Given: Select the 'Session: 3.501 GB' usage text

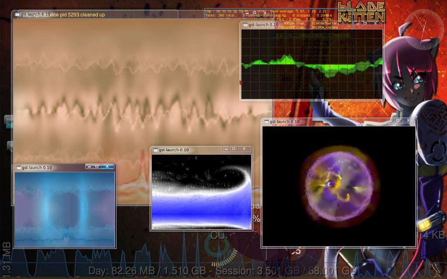Looking at the screenshot, I should [x=258, y=271].
